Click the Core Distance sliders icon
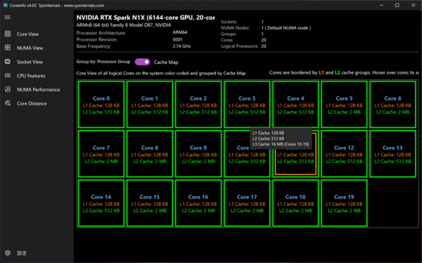Screen dimensions: 422x263 point(8,103)
